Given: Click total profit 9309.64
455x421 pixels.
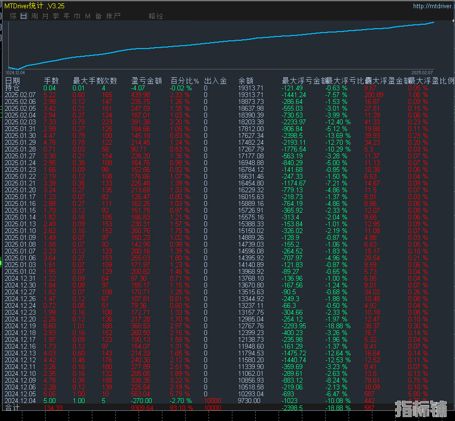Looking at the screenshot, I should coord(142,408).
